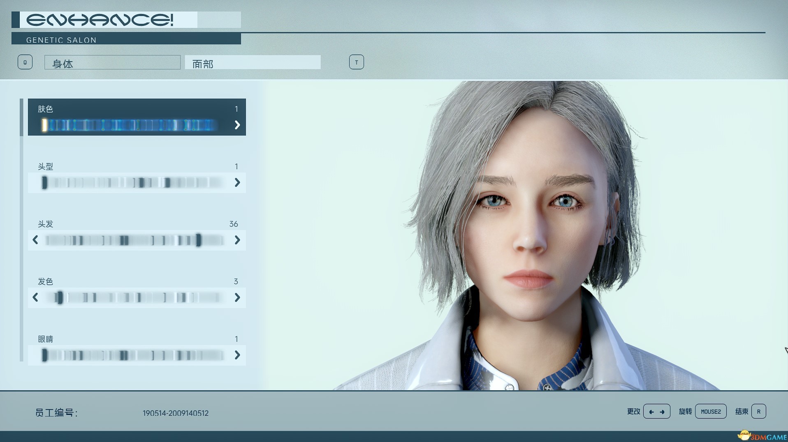Select the 头发 option label
The image size is (788, 442).
tap(45, 224)
